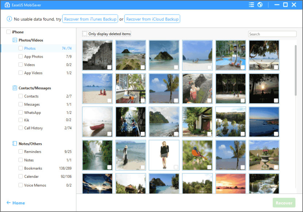The height and width of the screenshot is (212, 303).
Task: Check the Call History checkbox
Action: point(21,128)
